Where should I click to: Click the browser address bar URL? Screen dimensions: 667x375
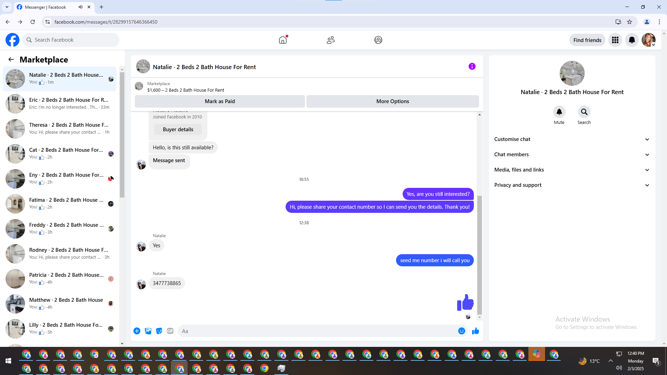point(106,22)
